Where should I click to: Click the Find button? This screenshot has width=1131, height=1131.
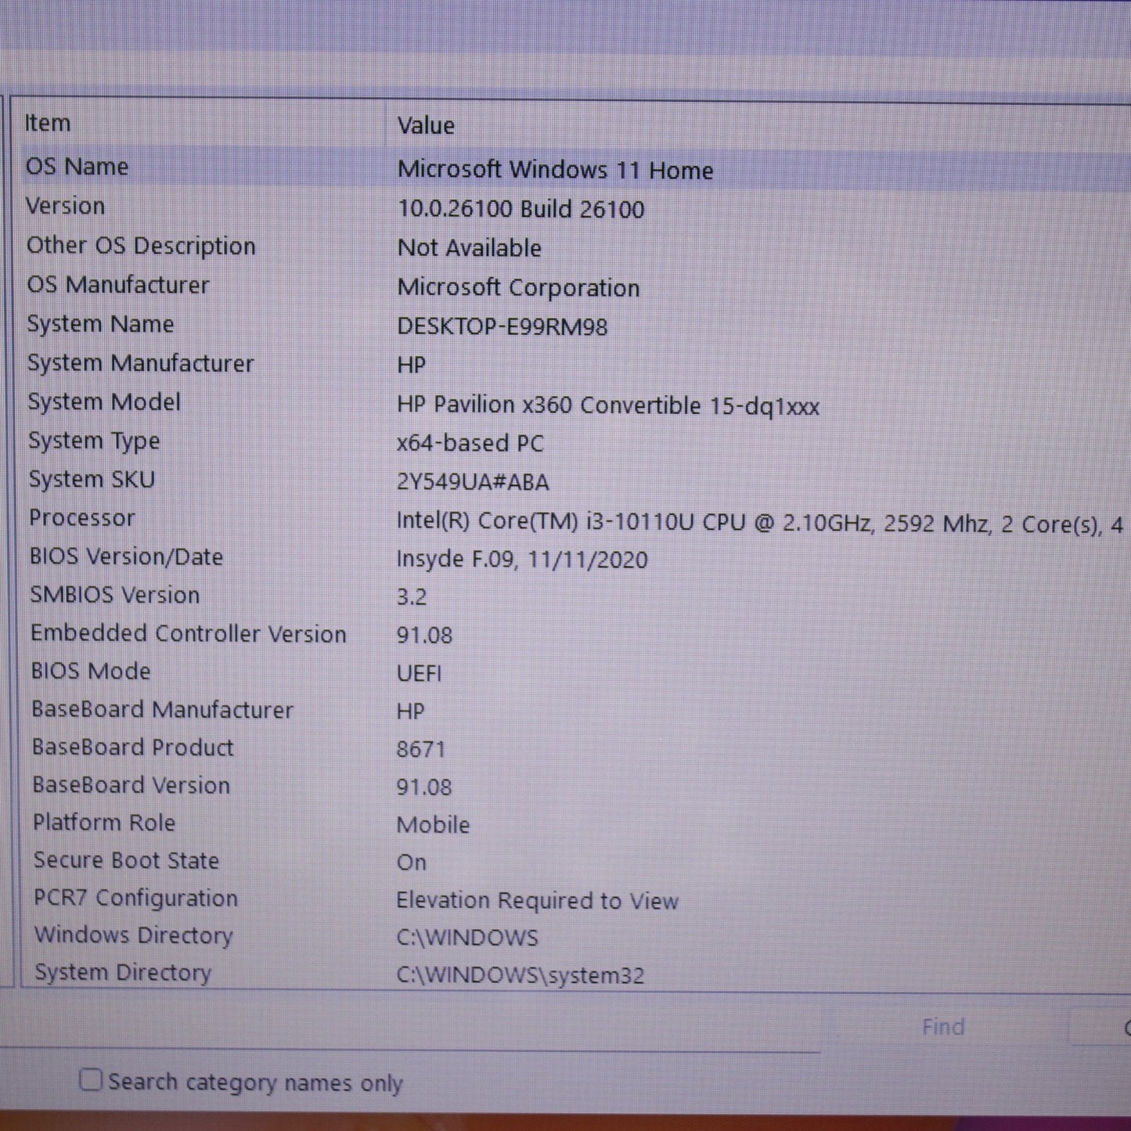coord(942,1027)
